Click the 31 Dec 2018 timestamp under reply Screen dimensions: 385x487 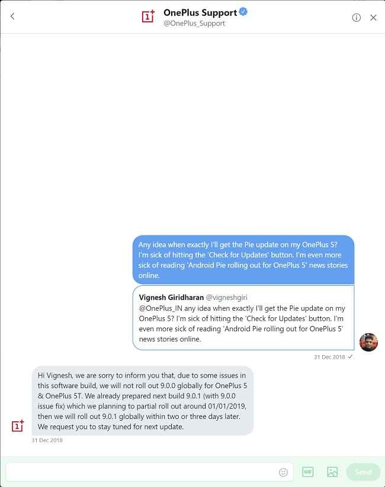[47, 440]
